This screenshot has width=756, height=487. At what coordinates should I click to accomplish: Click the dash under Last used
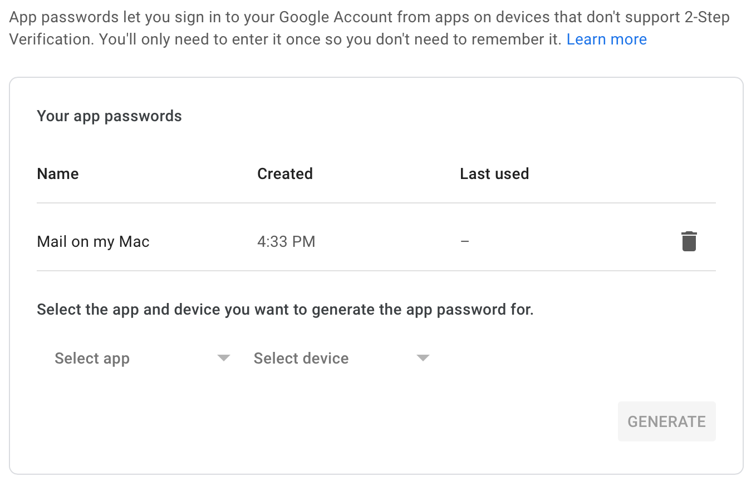pos(465,242)
